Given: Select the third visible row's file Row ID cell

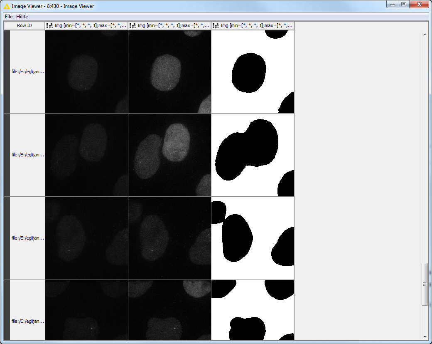Looking at the screenshot, I should 27,238.
